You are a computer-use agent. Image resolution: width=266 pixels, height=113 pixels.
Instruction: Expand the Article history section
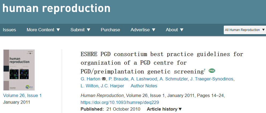[164, 109]
